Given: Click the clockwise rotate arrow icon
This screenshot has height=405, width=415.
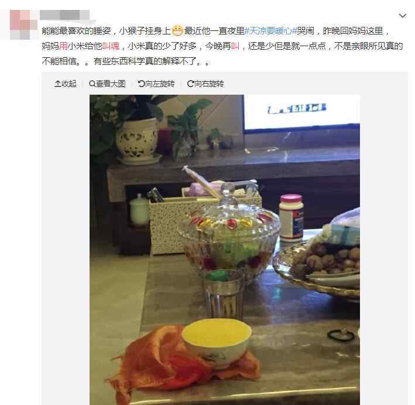Looking at the screenshot, I should click(190, 84).
